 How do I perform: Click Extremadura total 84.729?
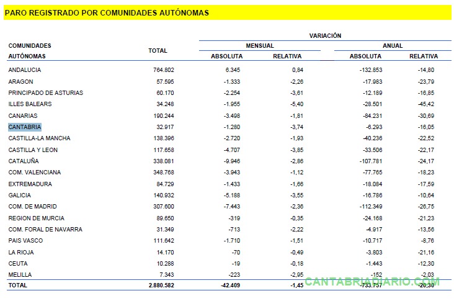pyautogui.click(x=165, y=184)
